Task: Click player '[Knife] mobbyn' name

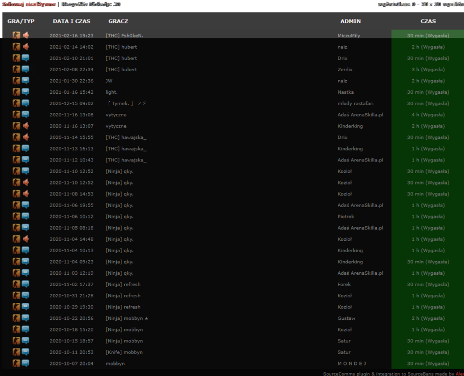Action: [124, 352]
